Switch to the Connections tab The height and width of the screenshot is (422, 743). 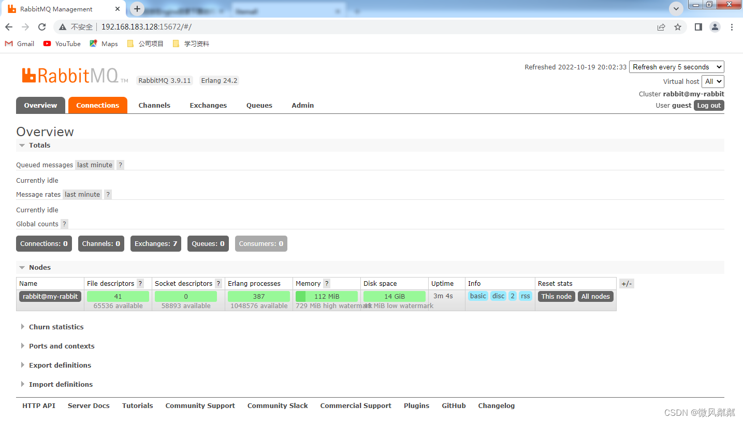coord(98,105)
